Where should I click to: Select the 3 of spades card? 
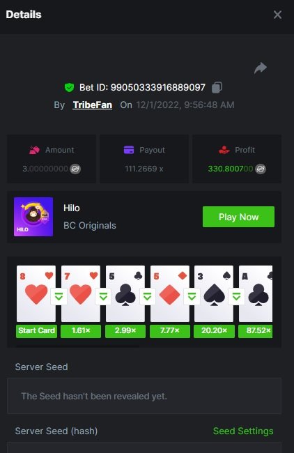(x=214, y=293)
